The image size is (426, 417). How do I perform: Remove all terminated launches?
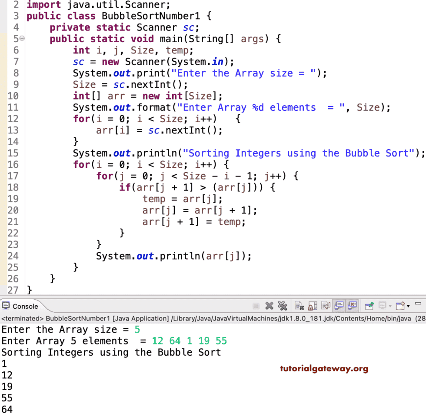(x=283, y=306)
